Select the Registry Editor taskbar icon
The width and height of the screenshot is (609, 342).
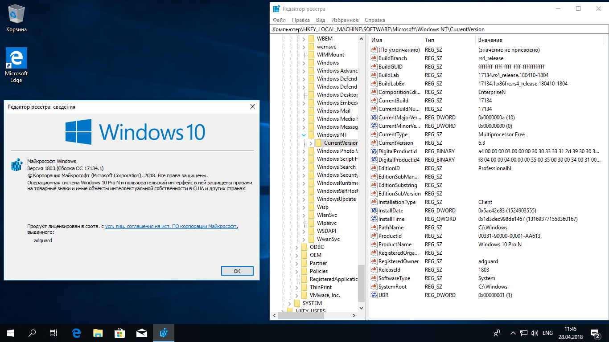[x=163, y=333]
